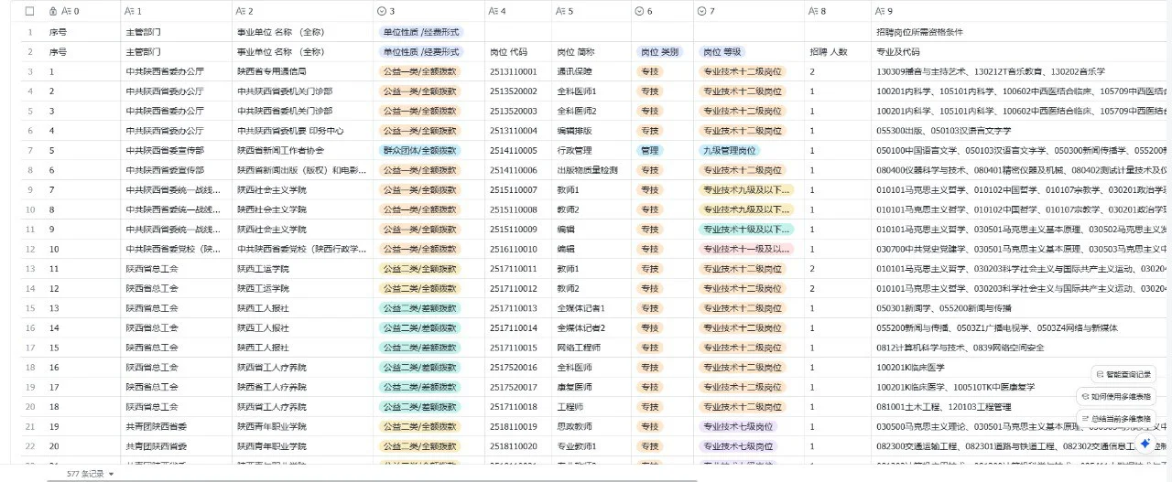Click the text-type icon of column 1 header
This screenshot has width=1172, height=482.
pyautogui.click(x=129, y=11)
